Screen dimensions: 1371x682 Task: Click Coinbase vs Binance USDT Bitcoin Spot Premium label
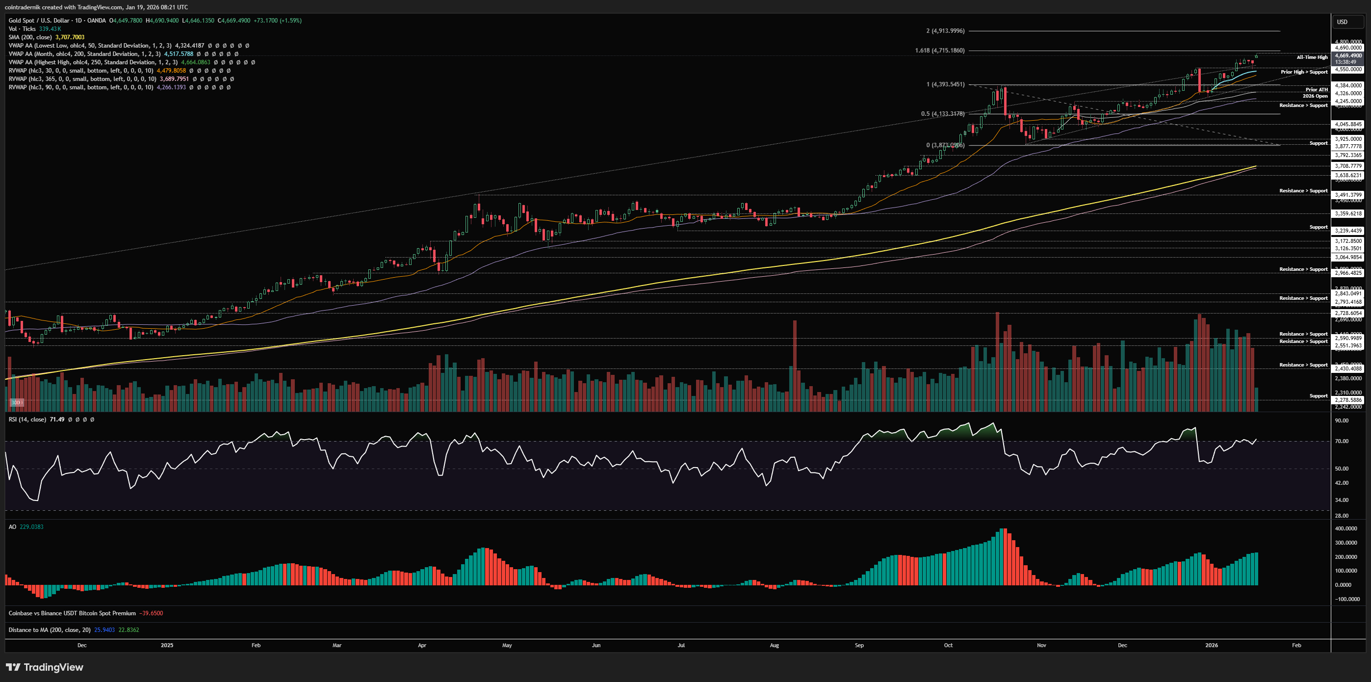[72, 613]
